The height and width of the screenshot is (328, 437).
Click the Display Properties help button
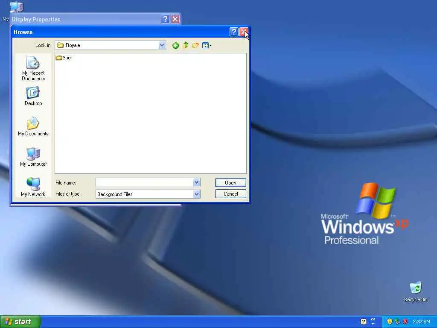pos(165,19)
